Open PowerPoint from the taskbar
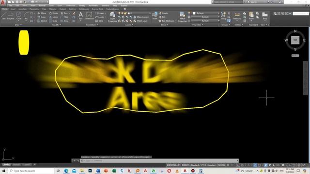 [106, 171]
